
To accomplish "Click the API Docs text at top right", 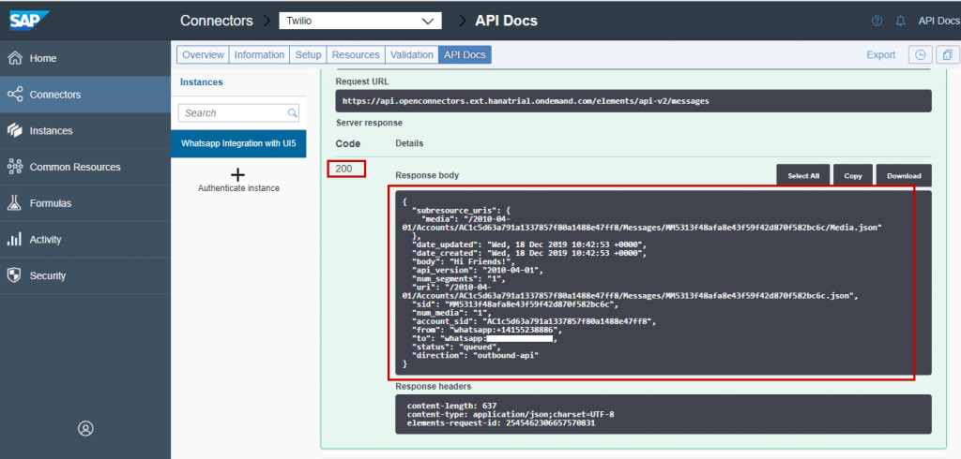I will tap(938, 21).
